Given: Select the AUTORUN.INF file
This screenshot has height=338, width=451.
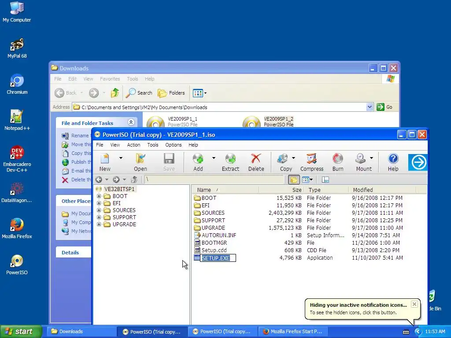Looking at the screenshot, I should pos(218,235).
